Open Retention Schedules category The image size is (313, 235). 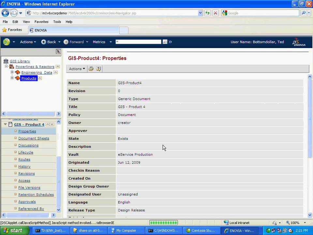(x=36, y=195)
